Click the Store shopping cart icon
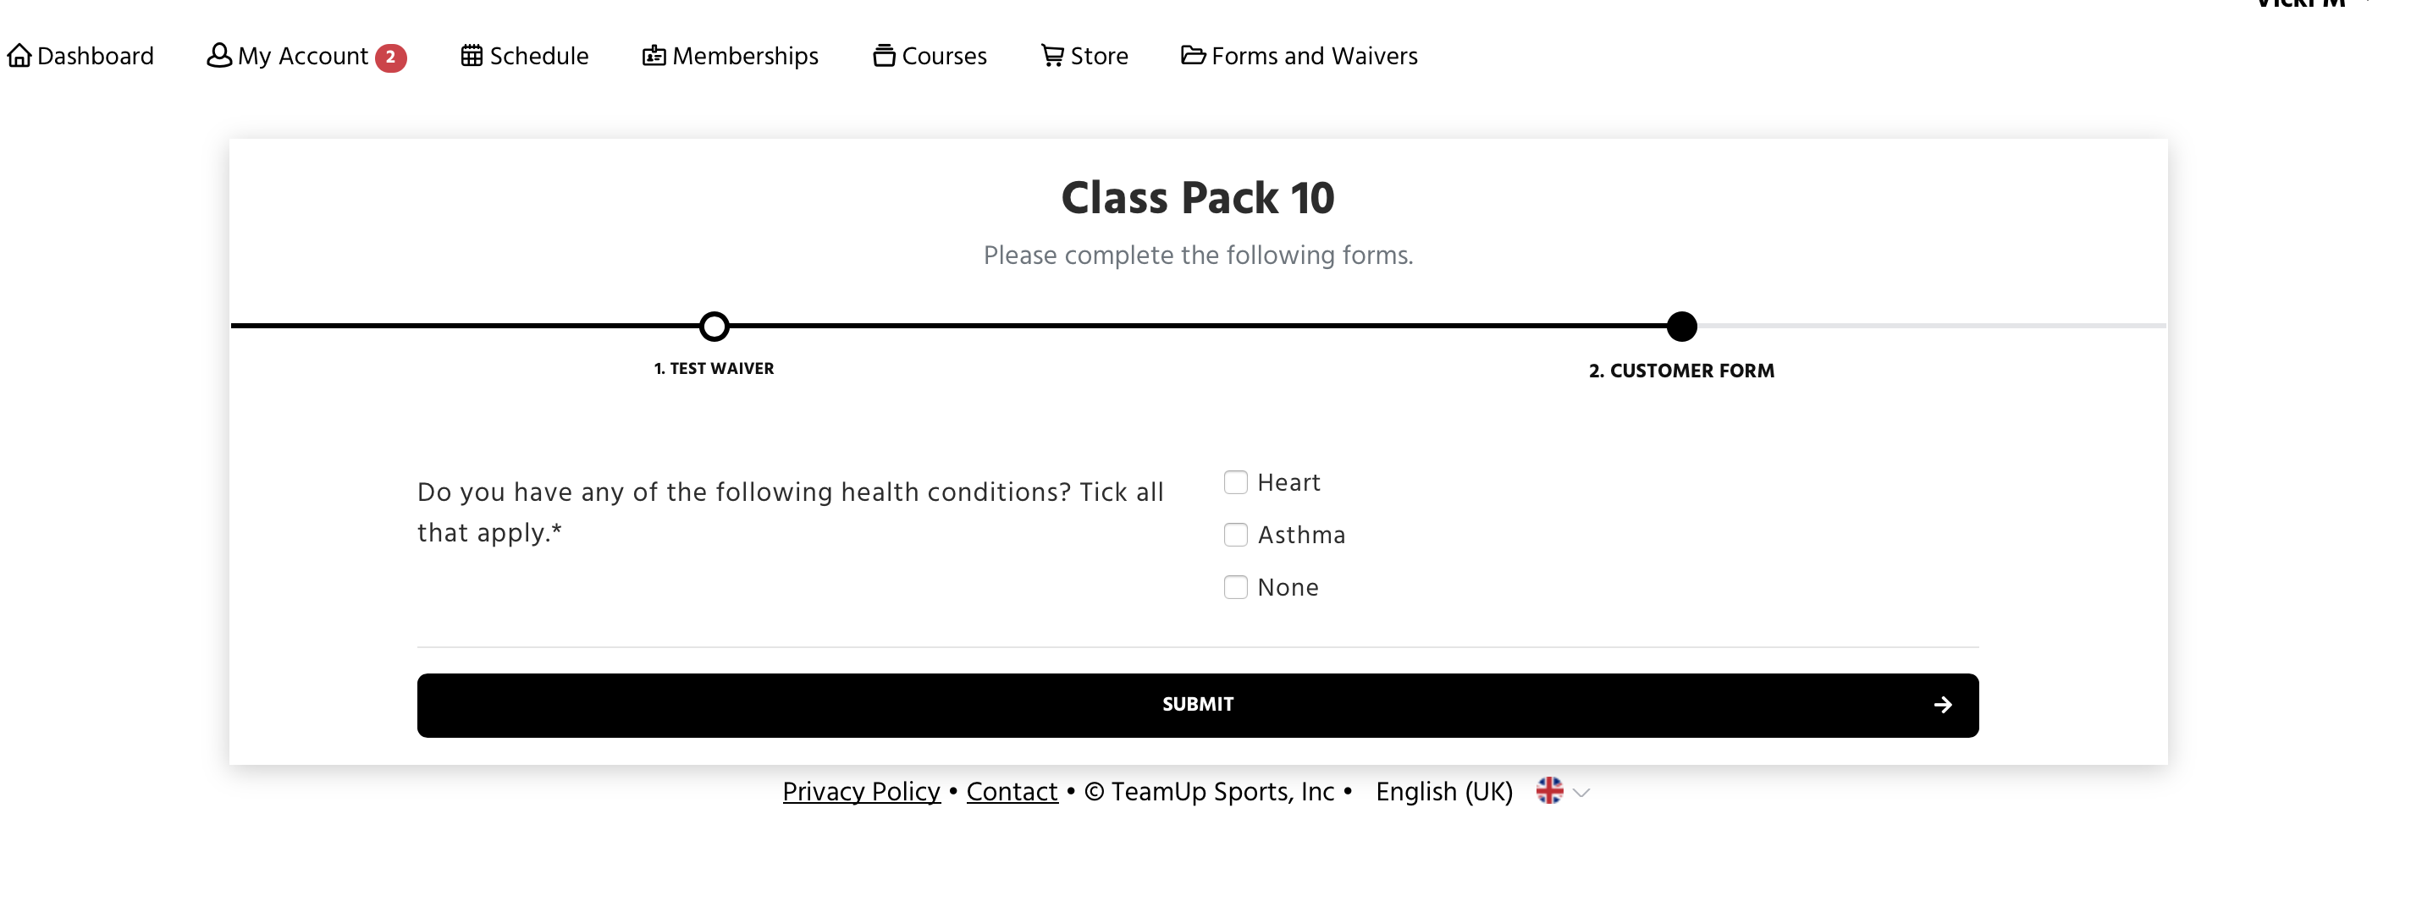Viewport: 2411px width, 907px height. [1052, 56]
